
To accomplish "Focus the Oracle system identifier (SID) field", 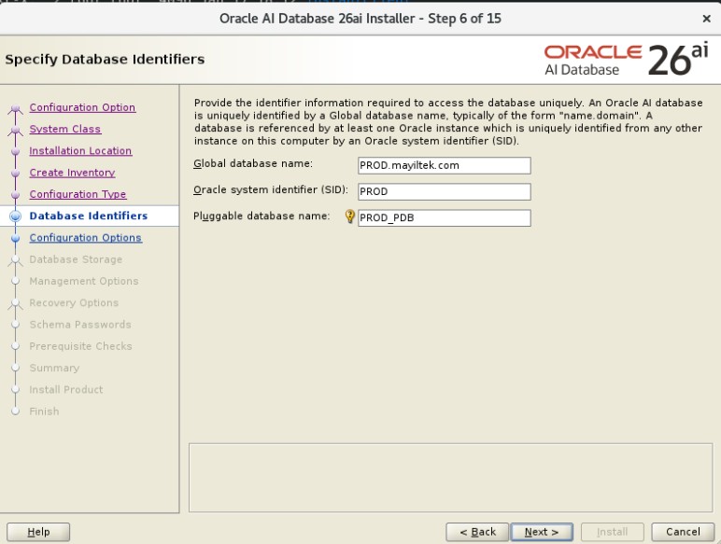I will [445, 191].
